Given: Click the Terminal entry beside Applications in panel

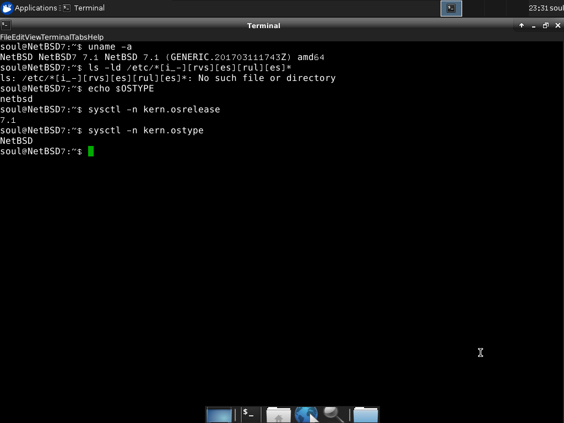Looking at the screenshot, I should pos(84,8).
